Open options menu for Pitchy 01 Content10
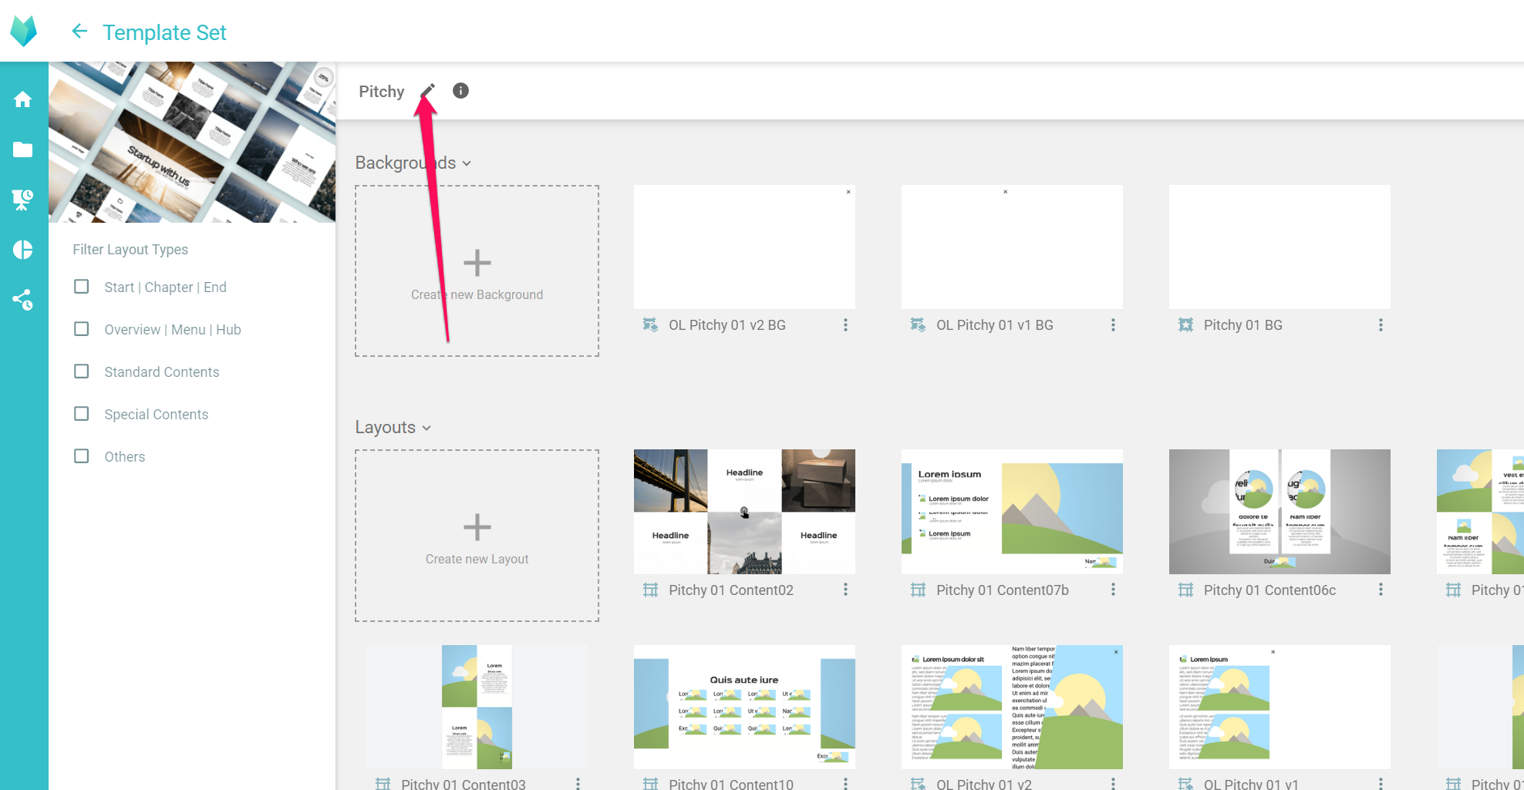This screenshot has height=790, width=1524. [845, 783]
